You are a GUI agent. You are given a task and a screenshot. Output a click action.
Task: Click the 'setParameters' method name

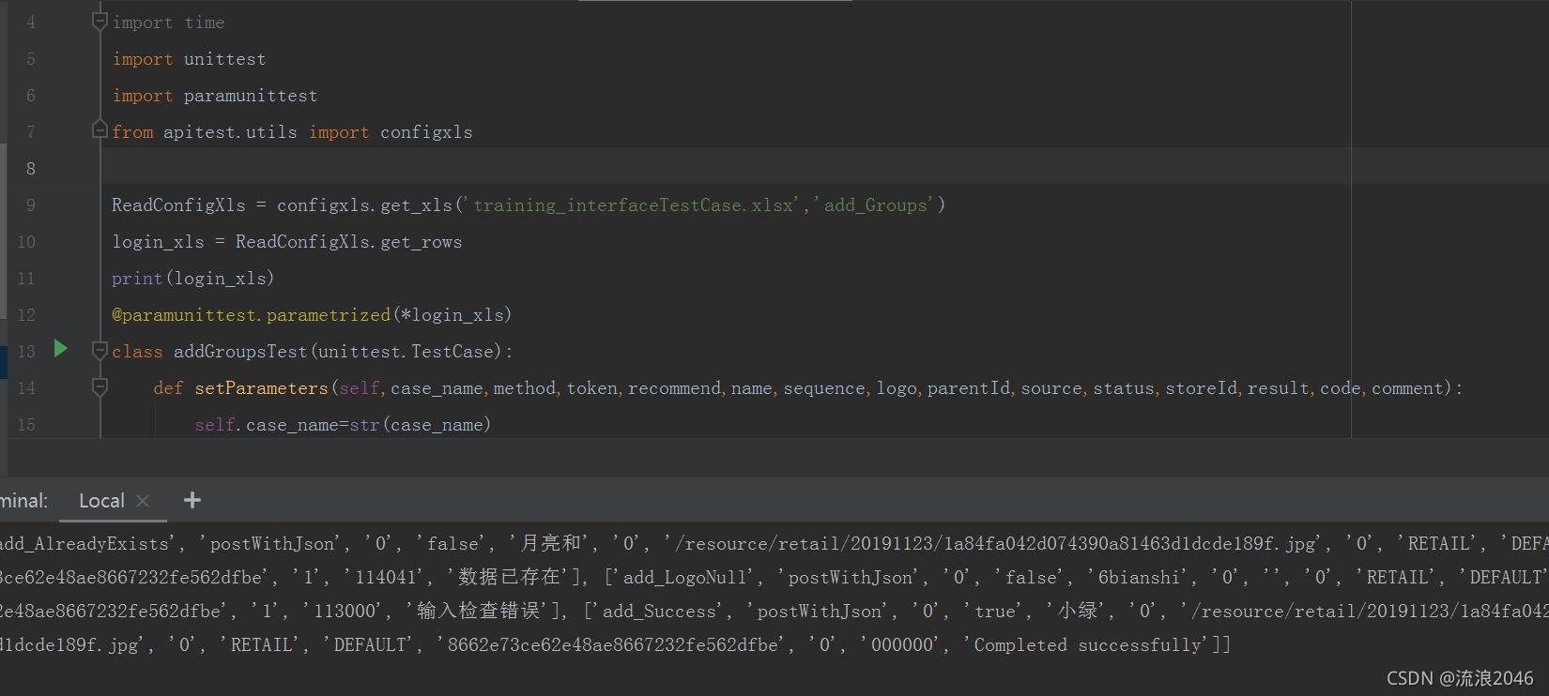pyautogui.click(x=261, y=388)
